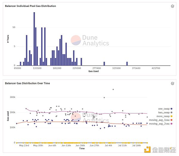Open the Balancer Gas Distribution Over Time title
The image size is (179, 156).
click(27, 83)
